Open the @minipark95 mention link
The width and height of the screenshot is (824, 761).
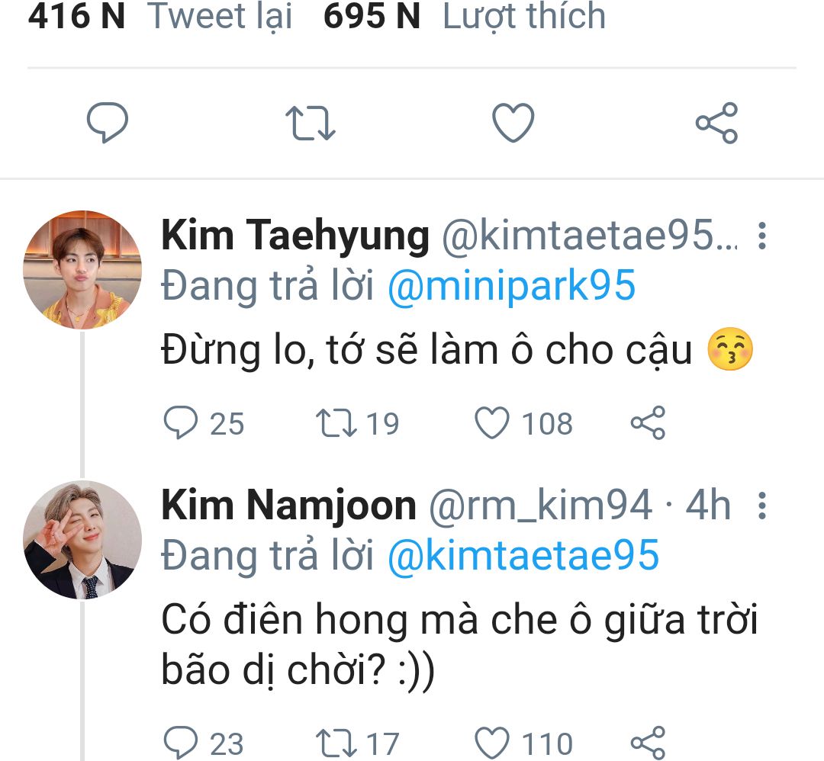tap(511, 287)
